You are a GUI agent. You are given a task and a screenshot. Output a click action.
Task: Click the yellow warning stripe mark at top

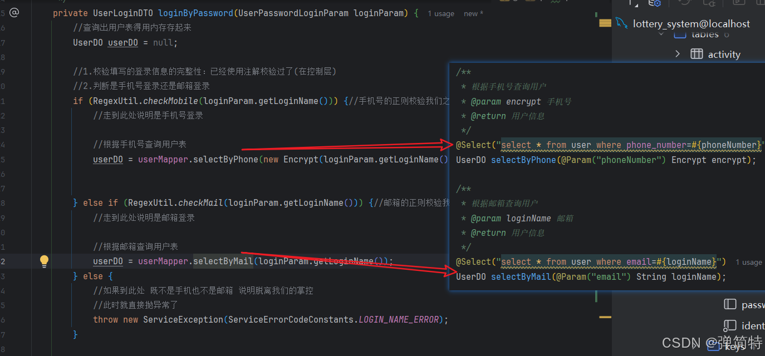[x=605, y=23]
